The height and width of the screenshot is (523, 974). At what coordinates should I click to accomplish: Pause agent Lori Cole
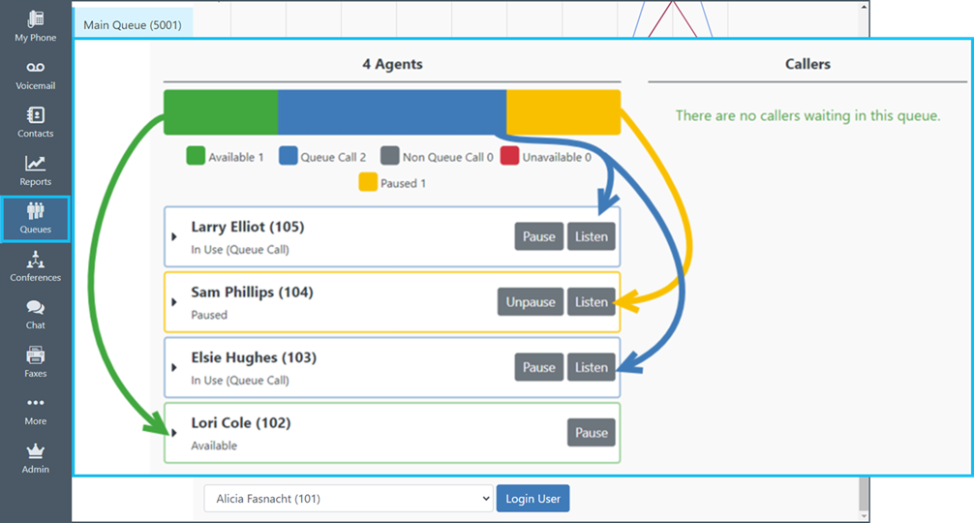pos(591,433)
